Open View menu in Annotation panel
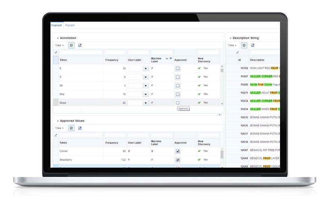The width and height of the screenshot is (329, 199). coord(59,45)
